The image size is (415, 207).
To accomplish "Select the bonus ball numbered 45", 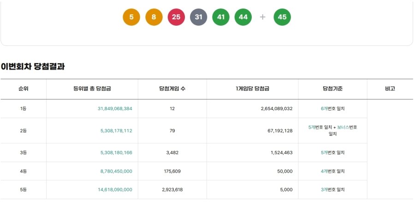I will tap(282, 17).
